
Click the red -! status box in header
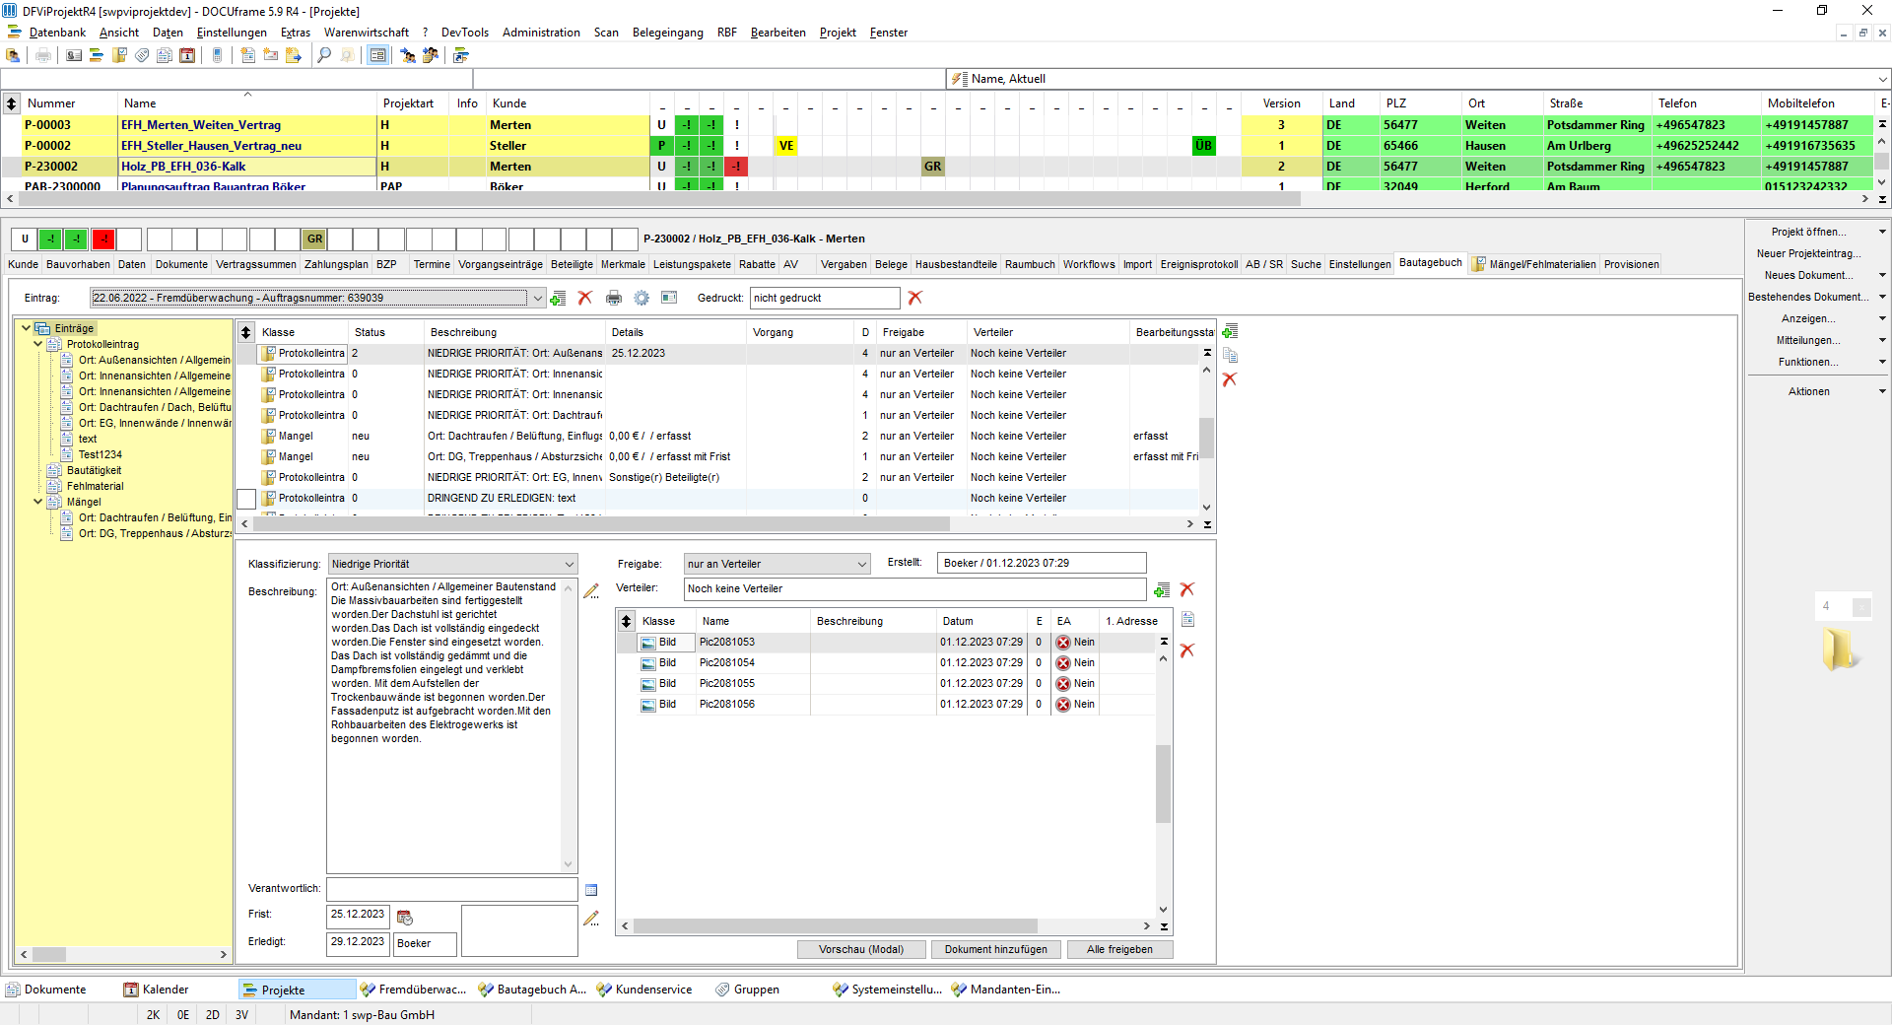102,239
